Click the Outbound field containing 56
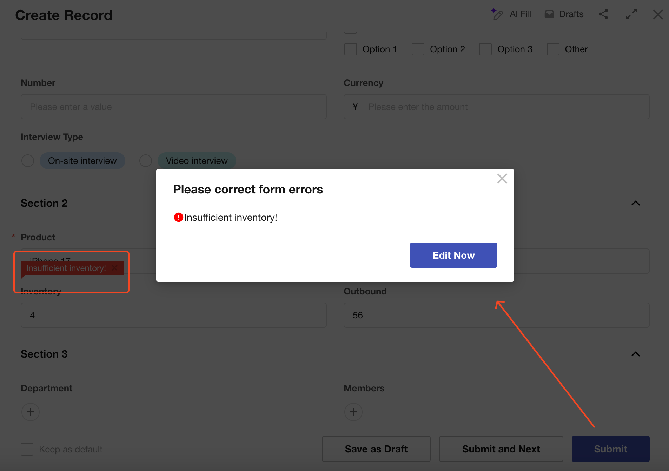 coord(496,315)
